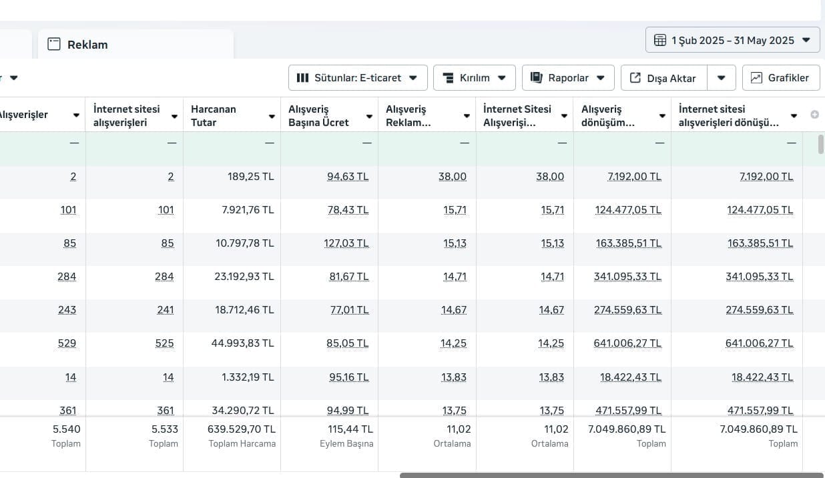Click the Raporlar reports icon

[x=536, y=78]
